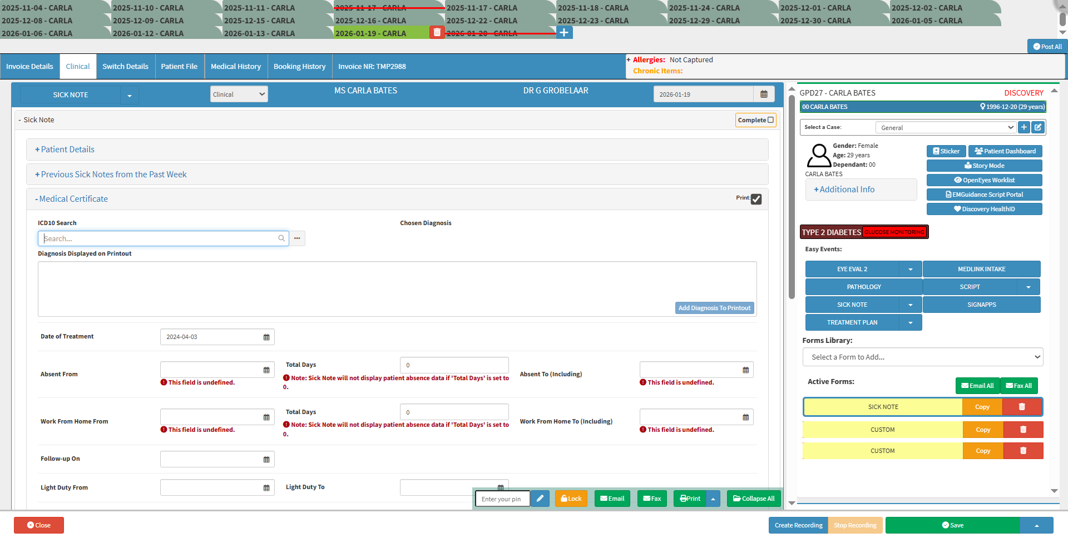Click the Patient Dashboard button
Viewport: 1068px width, 538px height.
(1005, 151)
